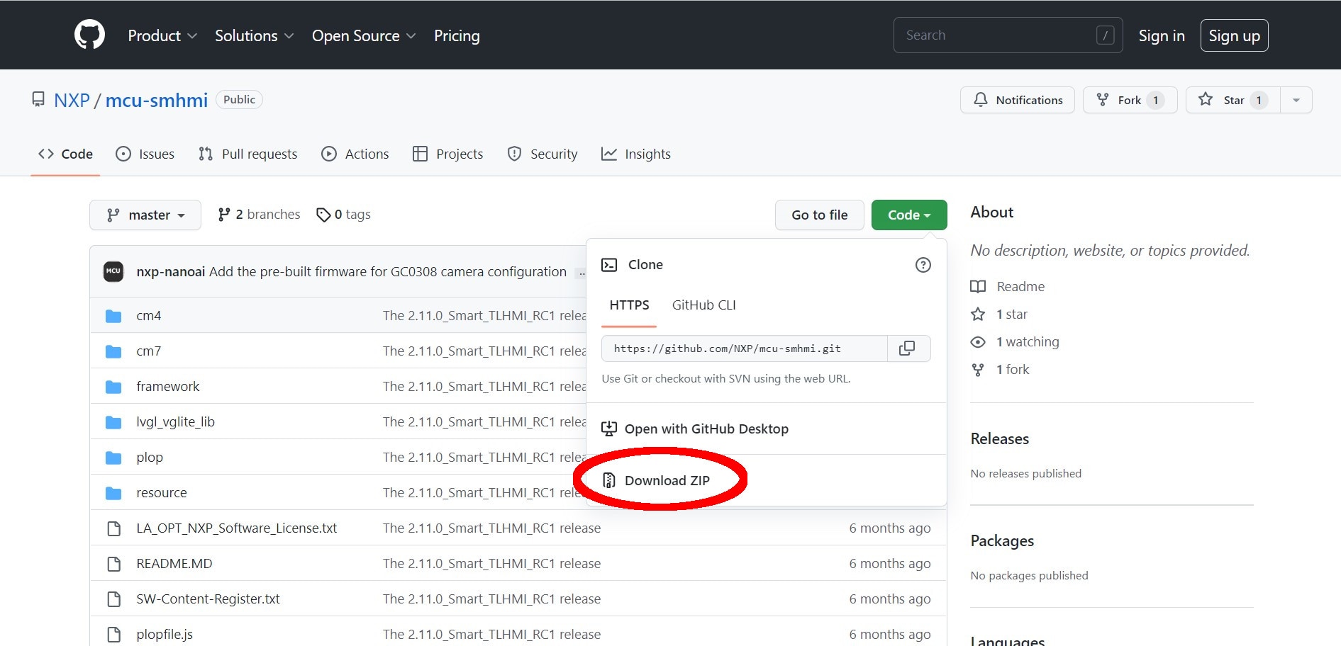This screenshot has width=1341, height=646.
Task: Open the master branch dropdown
Action: pos(145,215)
